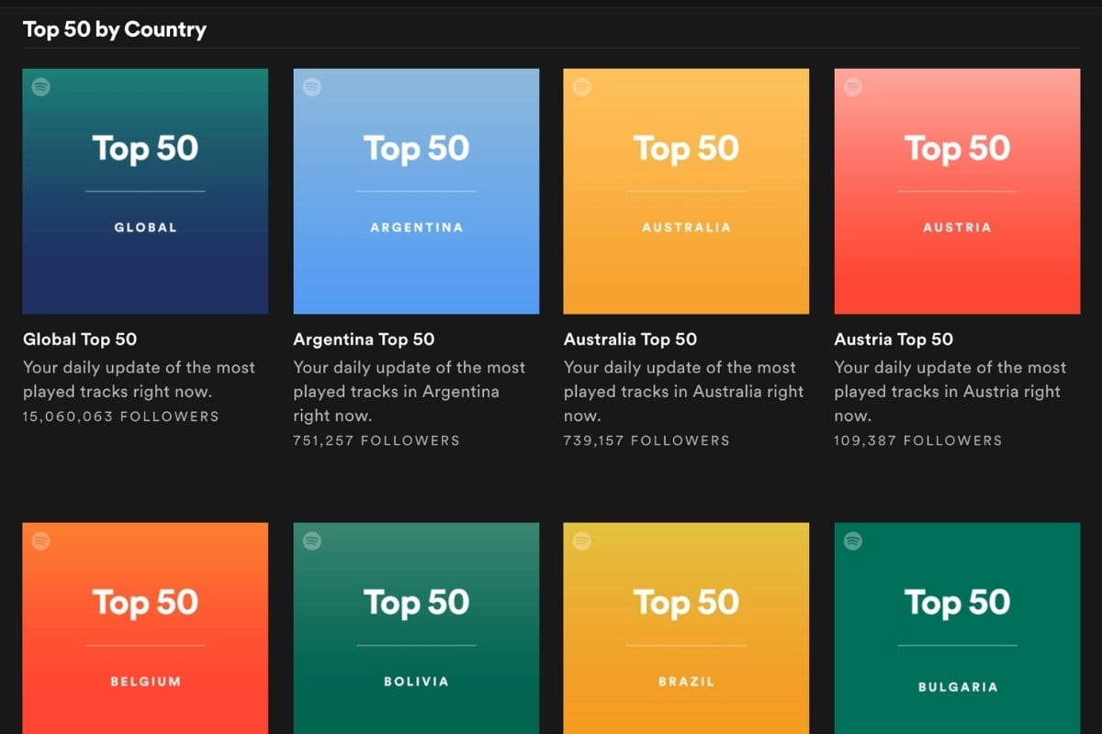The image size is (1102, 734).
Task: Click the Top 50 by Country heading
Action: (115, 29)
